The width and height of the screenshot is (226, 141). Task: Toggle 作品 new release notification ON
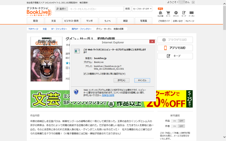pos(175,121)
